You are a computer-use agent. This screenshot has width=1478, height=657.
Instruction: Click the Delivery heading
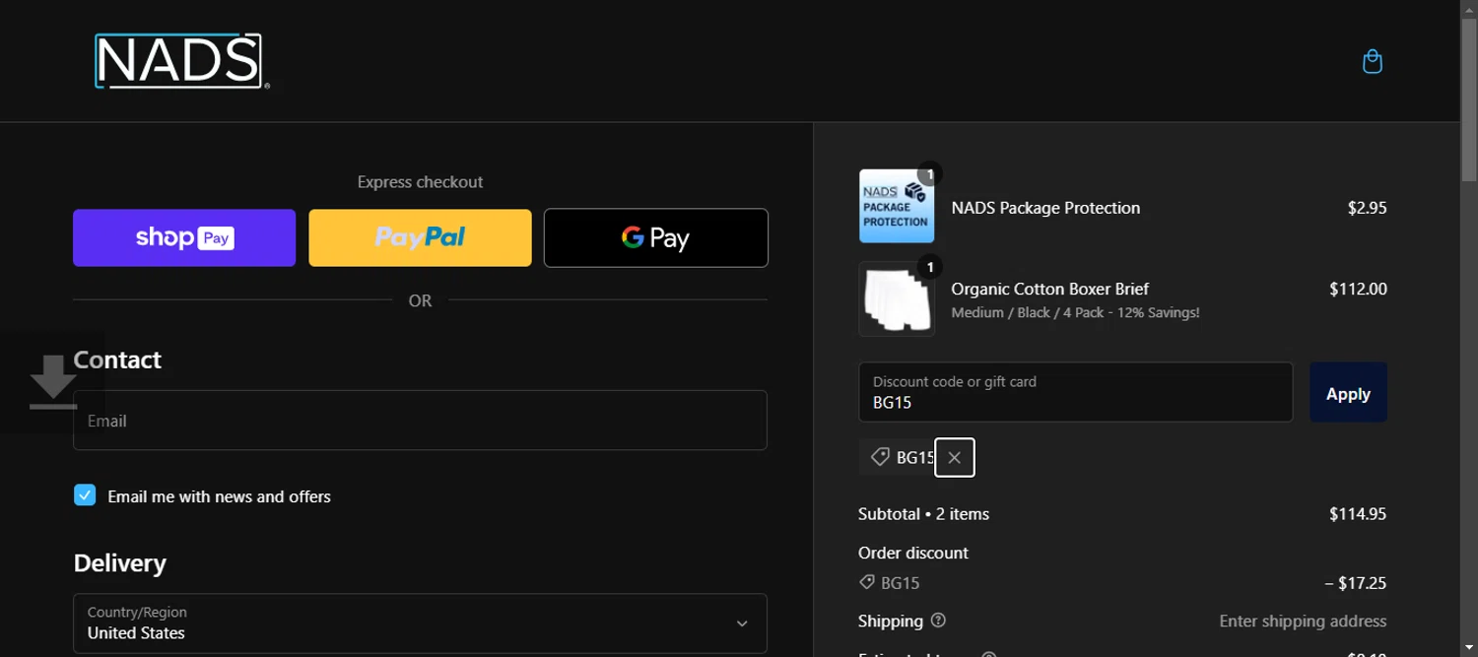pos(119,562)
